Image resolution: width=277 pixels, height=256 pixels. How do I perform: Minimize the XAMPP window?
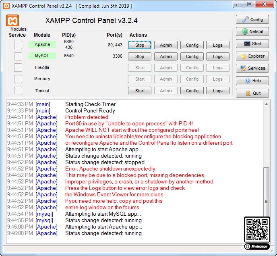pyautogui.click(x=239, y=4)
